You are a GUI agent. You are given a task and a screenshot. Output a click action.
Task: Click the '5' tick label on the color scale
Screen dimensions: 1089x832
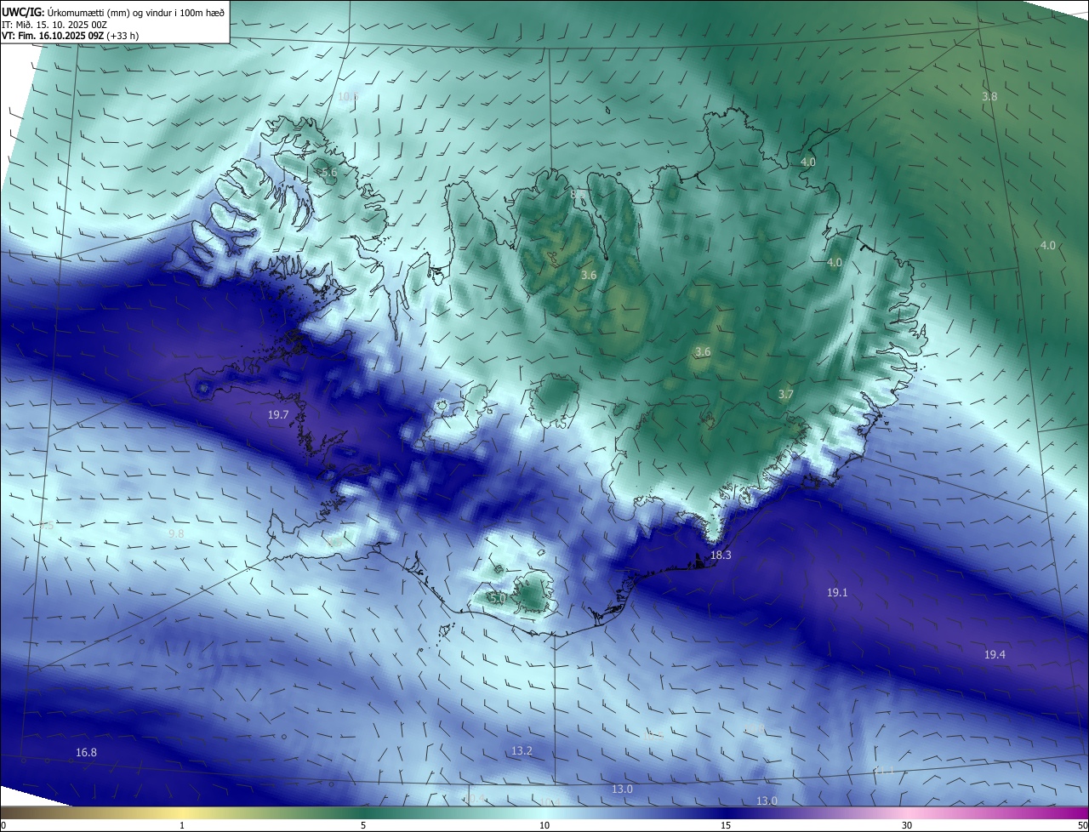(363, 825)
